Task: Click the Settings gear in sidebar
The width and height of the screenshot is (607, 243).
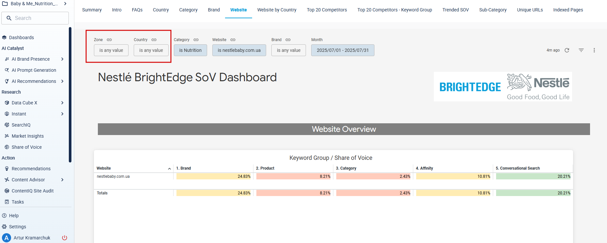Action: [4, 227]
